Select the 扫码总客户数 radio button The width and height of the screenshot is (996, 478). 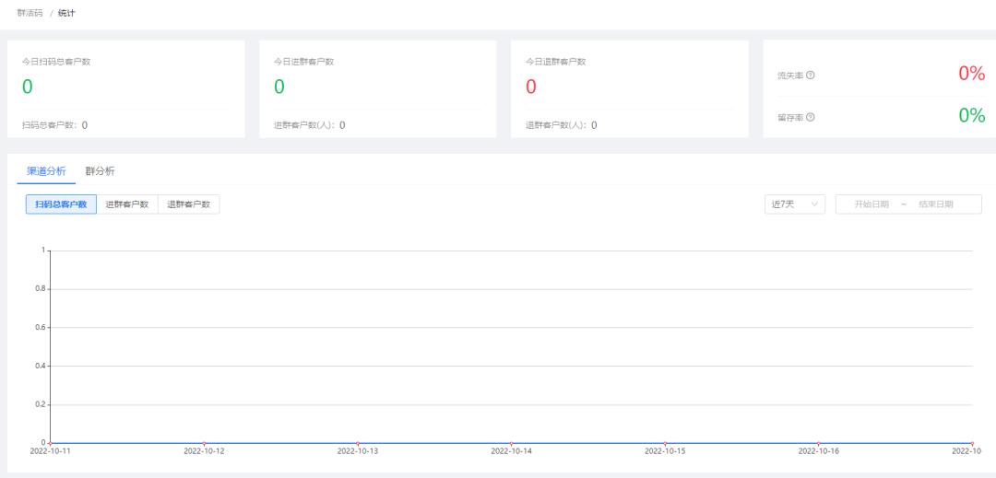point(61,204)
